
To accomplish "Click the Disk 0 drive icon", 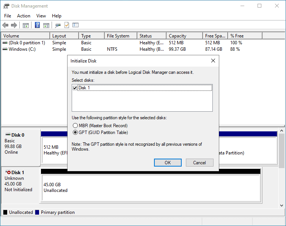I will coord(8,134).
